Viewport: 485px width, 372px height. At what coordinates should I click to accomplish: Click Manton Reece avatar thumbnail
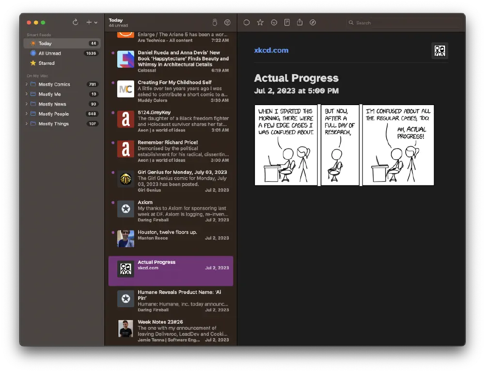click(125, 239)
